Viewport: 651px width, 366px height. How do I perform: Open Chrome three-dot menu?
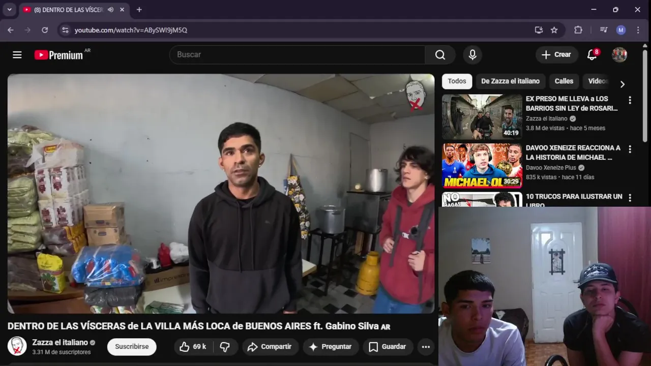click(x=638, y=30)
